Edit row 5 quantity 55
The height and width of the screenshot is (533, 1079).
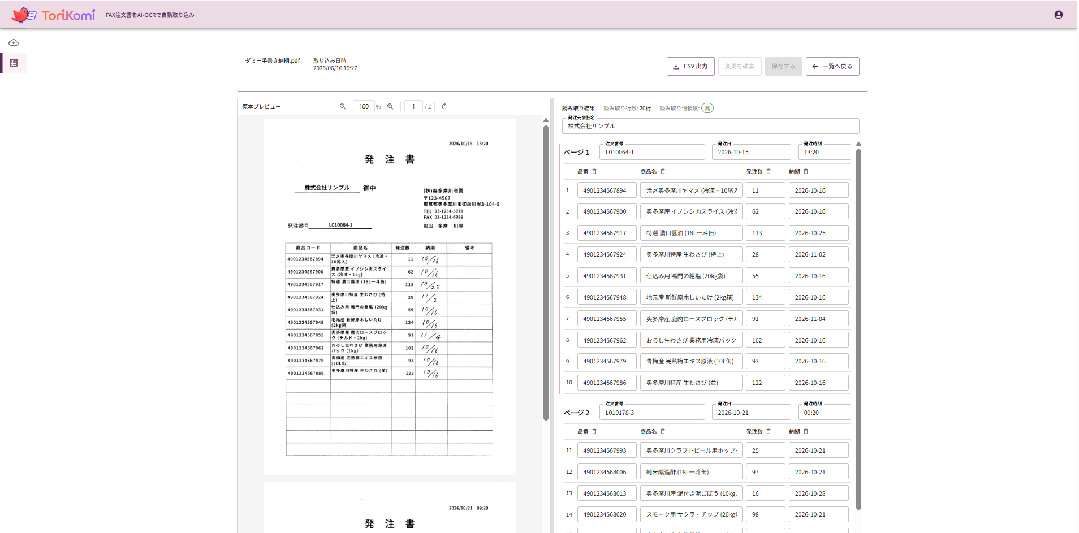(x=766, y=276)
